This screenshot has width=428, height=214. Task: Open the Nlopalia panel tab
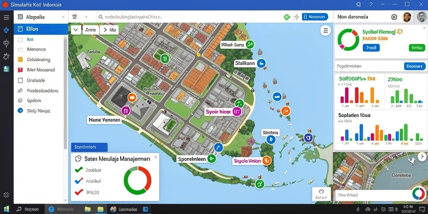41,17
